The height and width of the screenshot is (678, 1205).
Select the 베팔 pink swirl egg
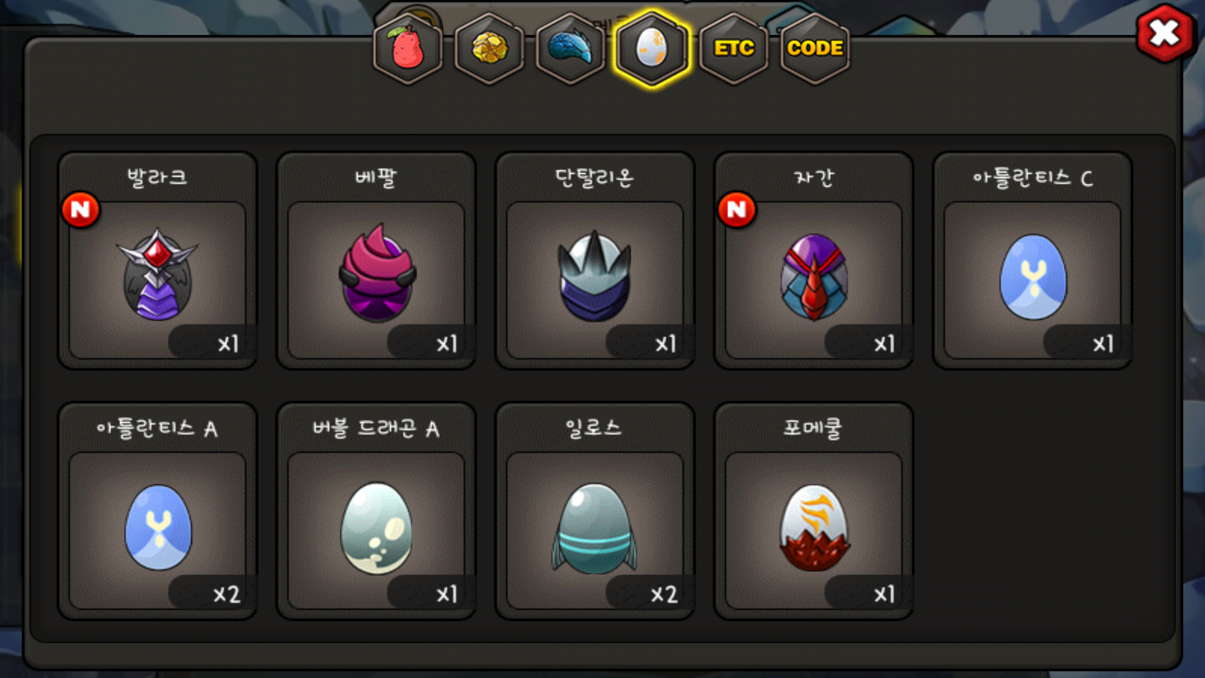377,274
